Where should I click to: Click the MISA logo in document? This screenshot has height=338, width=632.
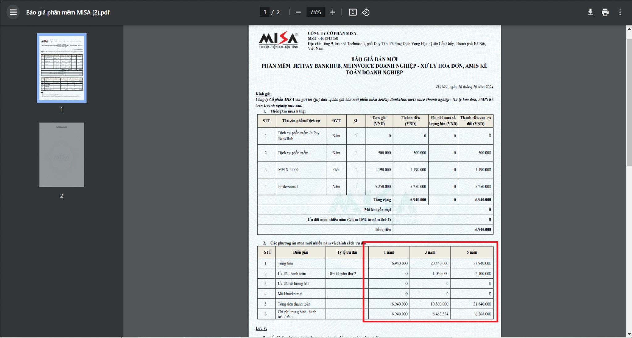pos(278,40)
